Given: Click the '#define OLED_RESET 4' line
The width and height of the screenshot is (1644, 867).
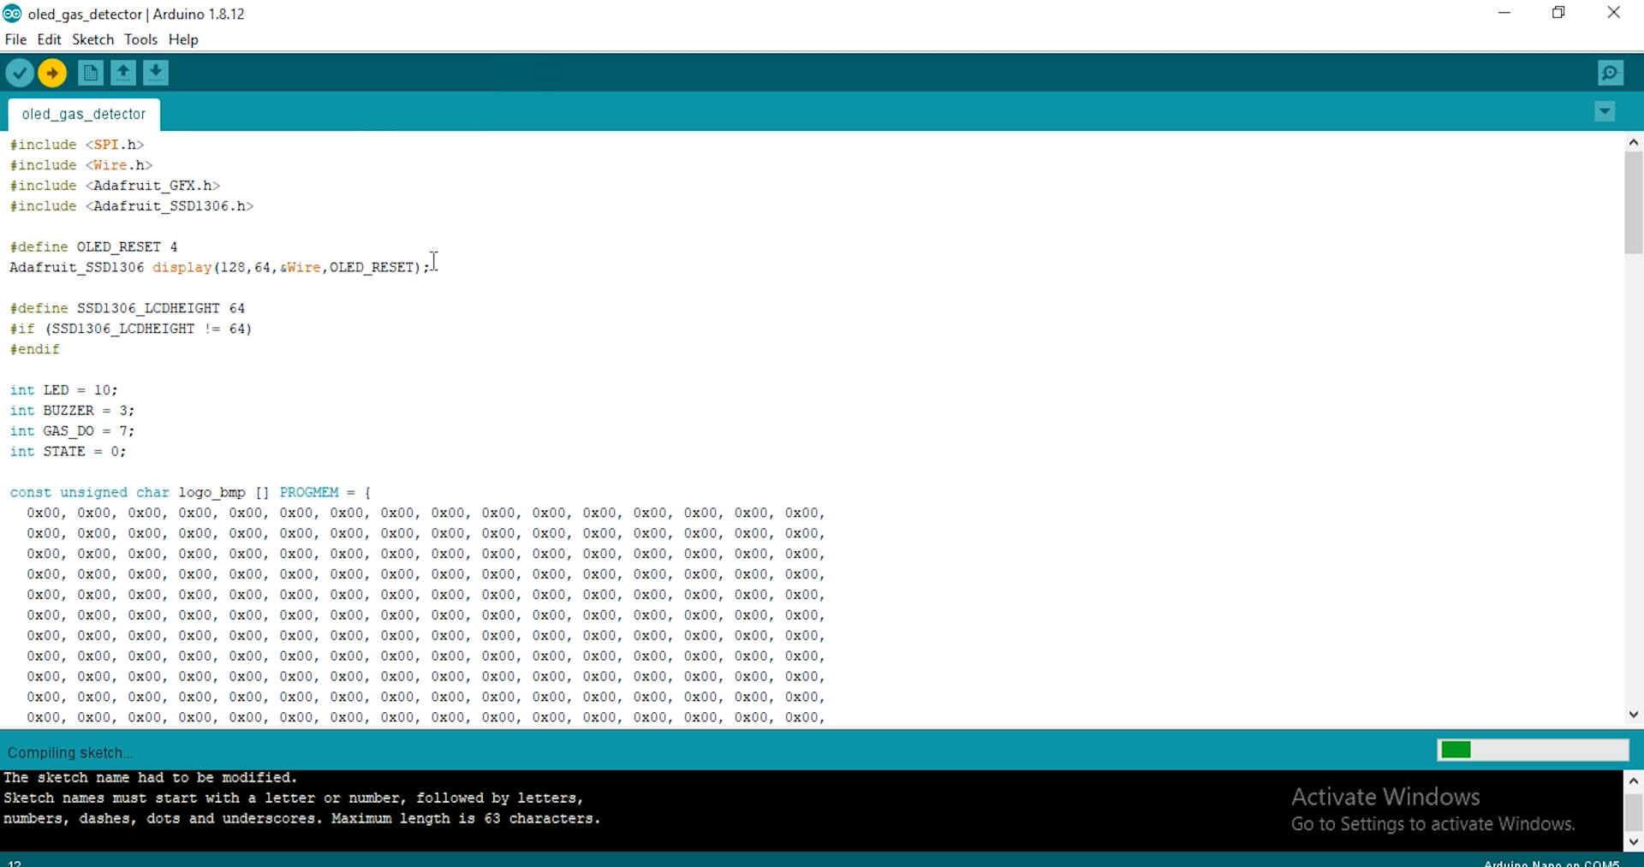Looking at the screenshot, I should 94,247.
